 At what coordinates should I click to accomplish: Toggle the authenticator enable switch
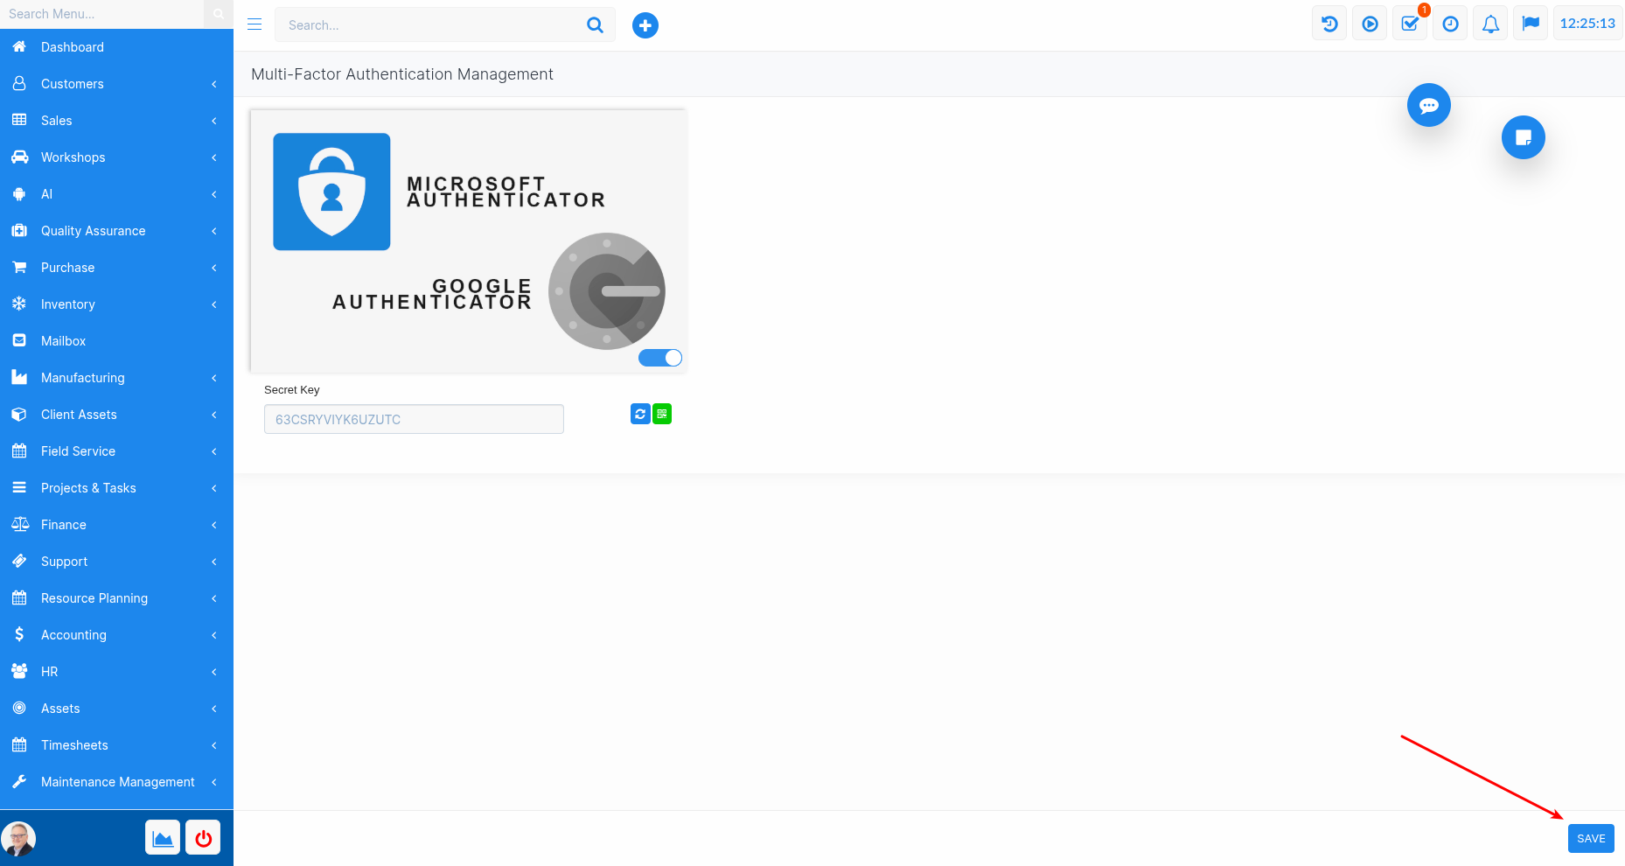pyautogui.click(x=660, y=358)
